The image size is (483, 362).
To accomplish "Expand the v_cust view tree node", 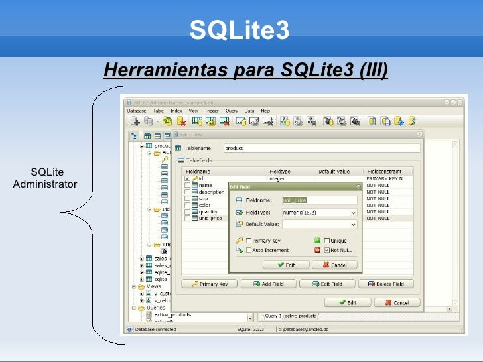I will 142,294.
